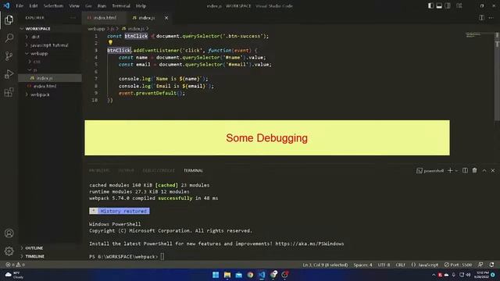The width and height of the screenshot is (500, 281).
Task: Open the View menu
Action: click(x=74, y=5)
